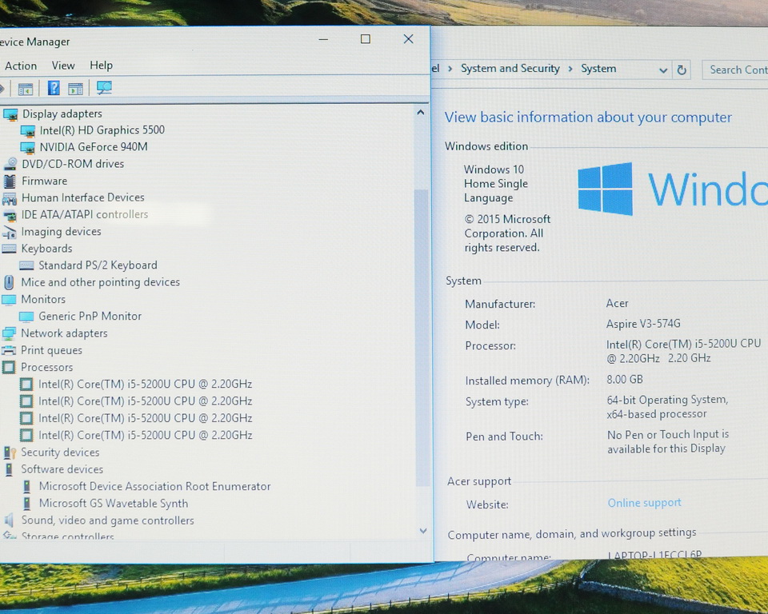Screen dimensions: 768x614
Task: Select Standard PS/2 Keyboard label
Action: pos(98,265)
